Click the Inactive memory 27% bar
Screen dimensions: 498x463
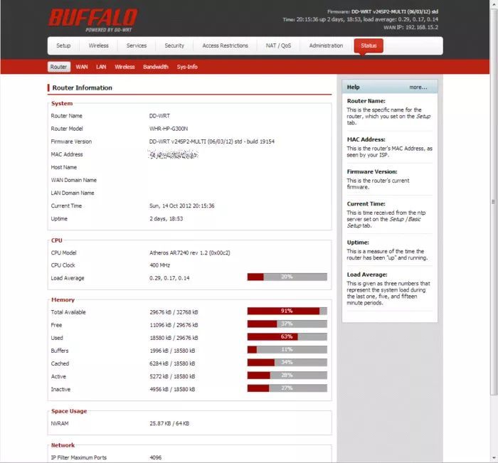(x=287, y=388)
